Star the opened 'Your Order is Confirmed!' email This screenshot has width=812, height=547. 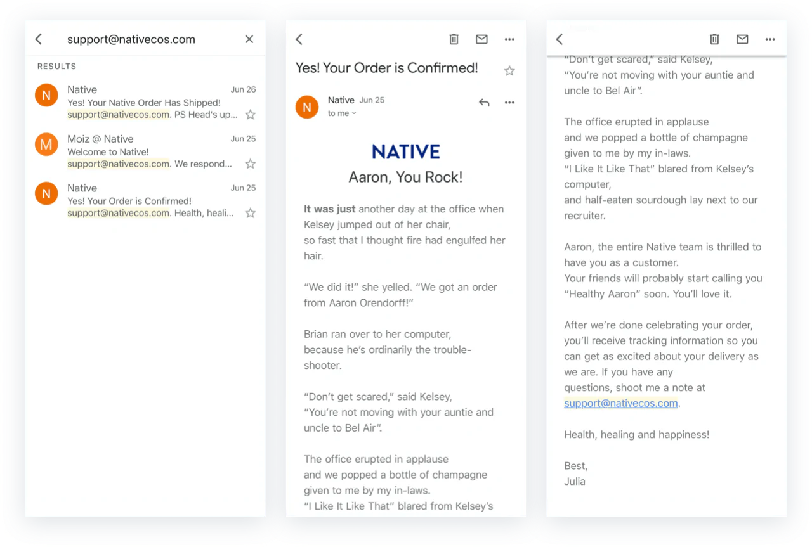(x=509, y=71)
